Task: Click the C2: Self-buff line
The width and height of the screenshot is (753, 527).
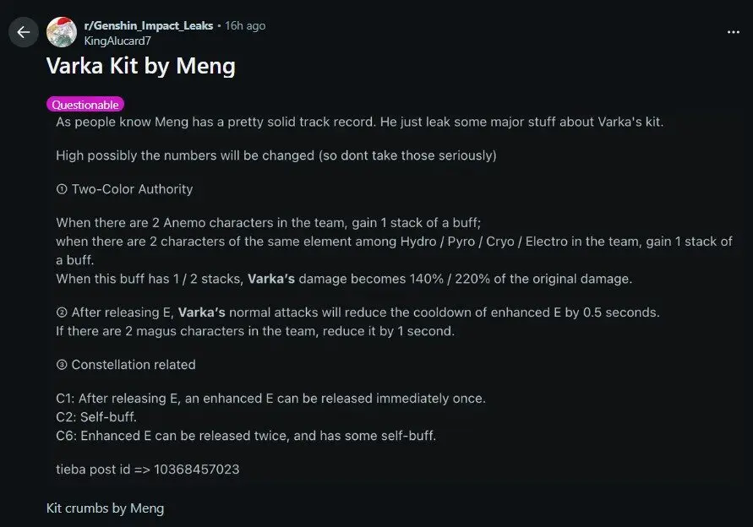Action: pos(96,417)
